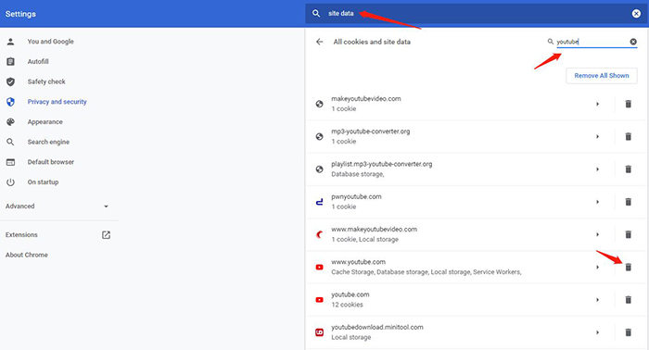Focus the site data settings search field
This screenshot has height=350, width=649.
[x=476, y=14]
